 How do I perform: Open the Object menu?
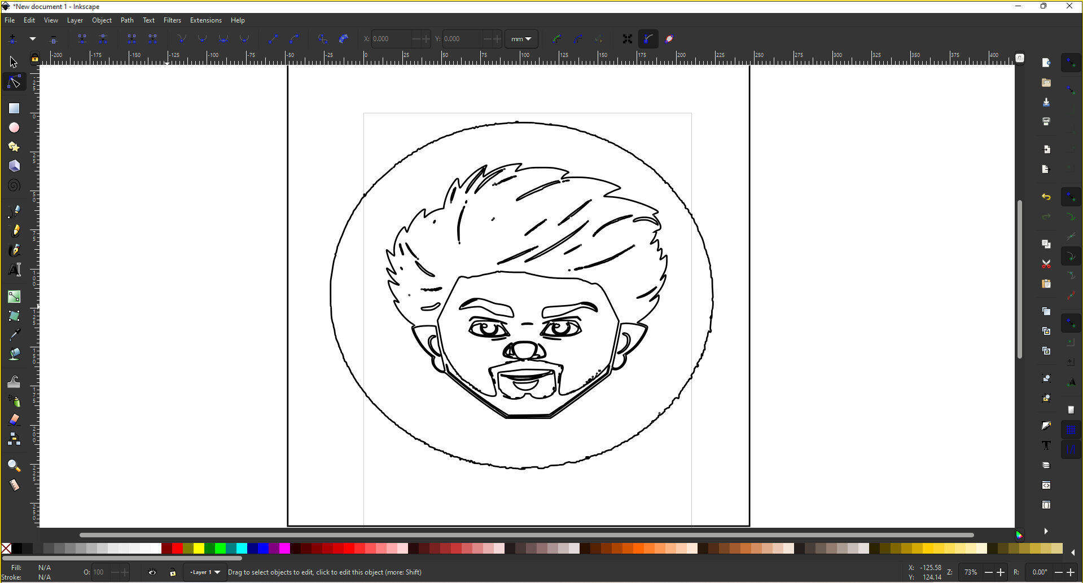pyautogui.click(x=102, y=20)
